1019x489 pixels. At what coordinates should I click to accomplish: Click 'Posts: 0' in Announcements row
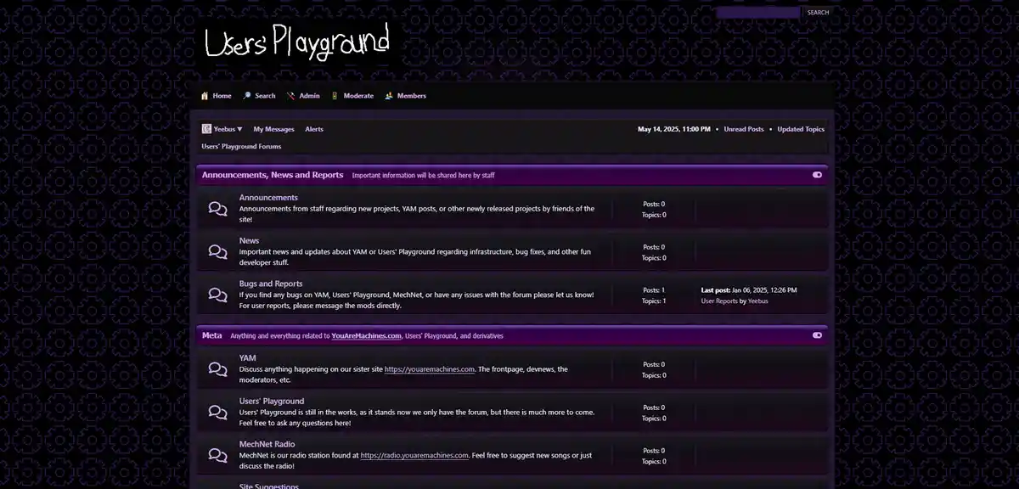654,204
